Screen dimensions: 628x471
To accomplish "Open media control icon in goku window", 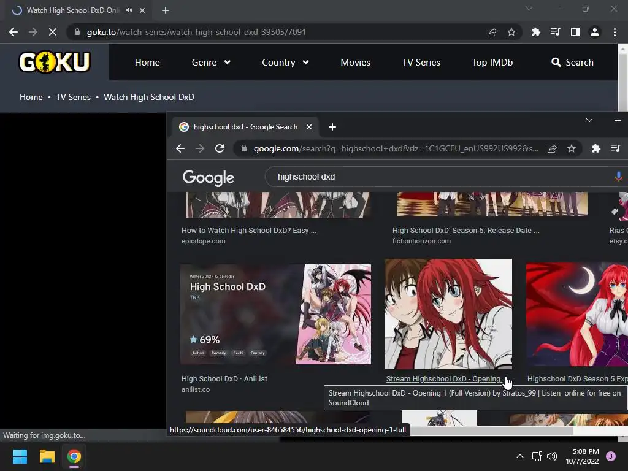I will tap(555, 32).
